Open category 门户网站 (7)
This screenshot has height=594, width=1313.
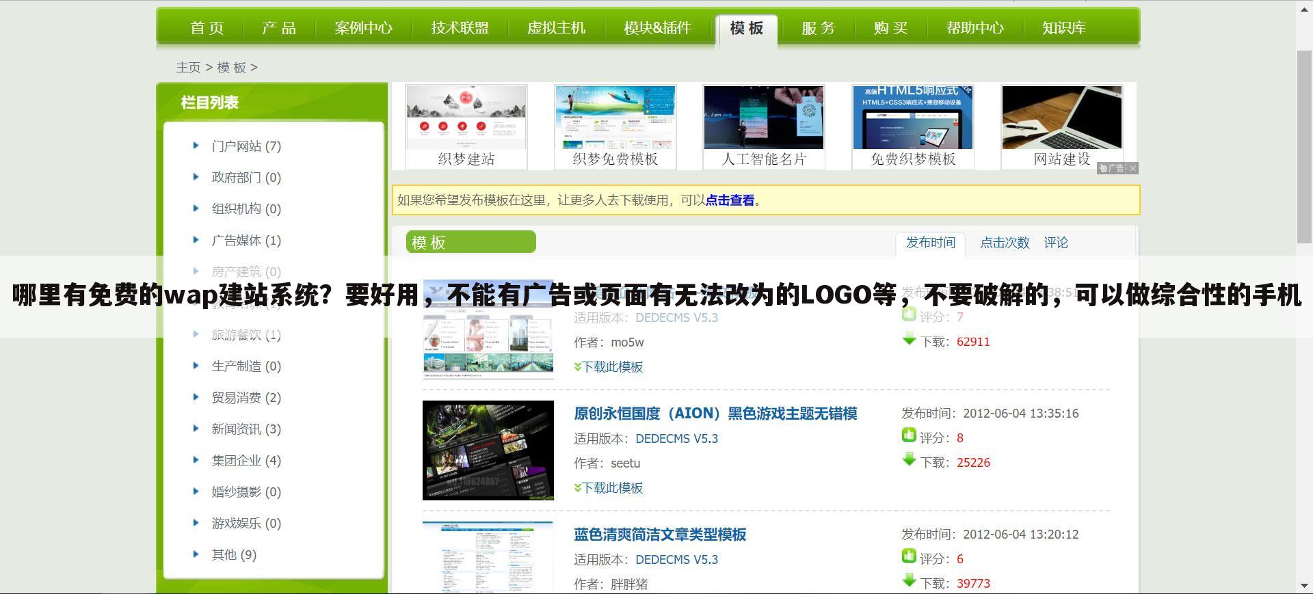point(246,146)
